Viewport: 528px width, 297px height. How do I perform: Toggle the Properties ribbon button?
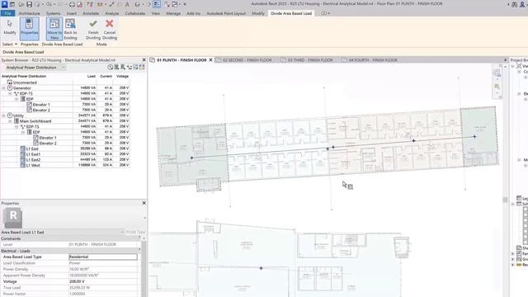pos(30,28)
